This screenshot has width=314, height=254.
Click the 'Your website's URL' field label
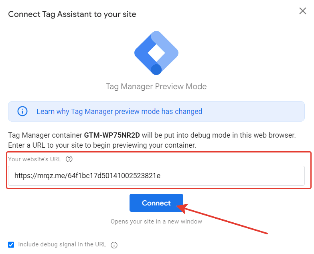pyautogui.click(x=34, y=159)
